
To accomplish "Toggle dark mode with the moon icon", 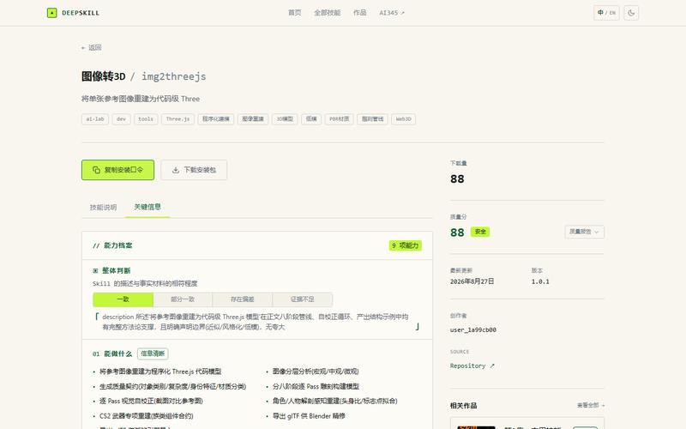I will pos(631,13).
